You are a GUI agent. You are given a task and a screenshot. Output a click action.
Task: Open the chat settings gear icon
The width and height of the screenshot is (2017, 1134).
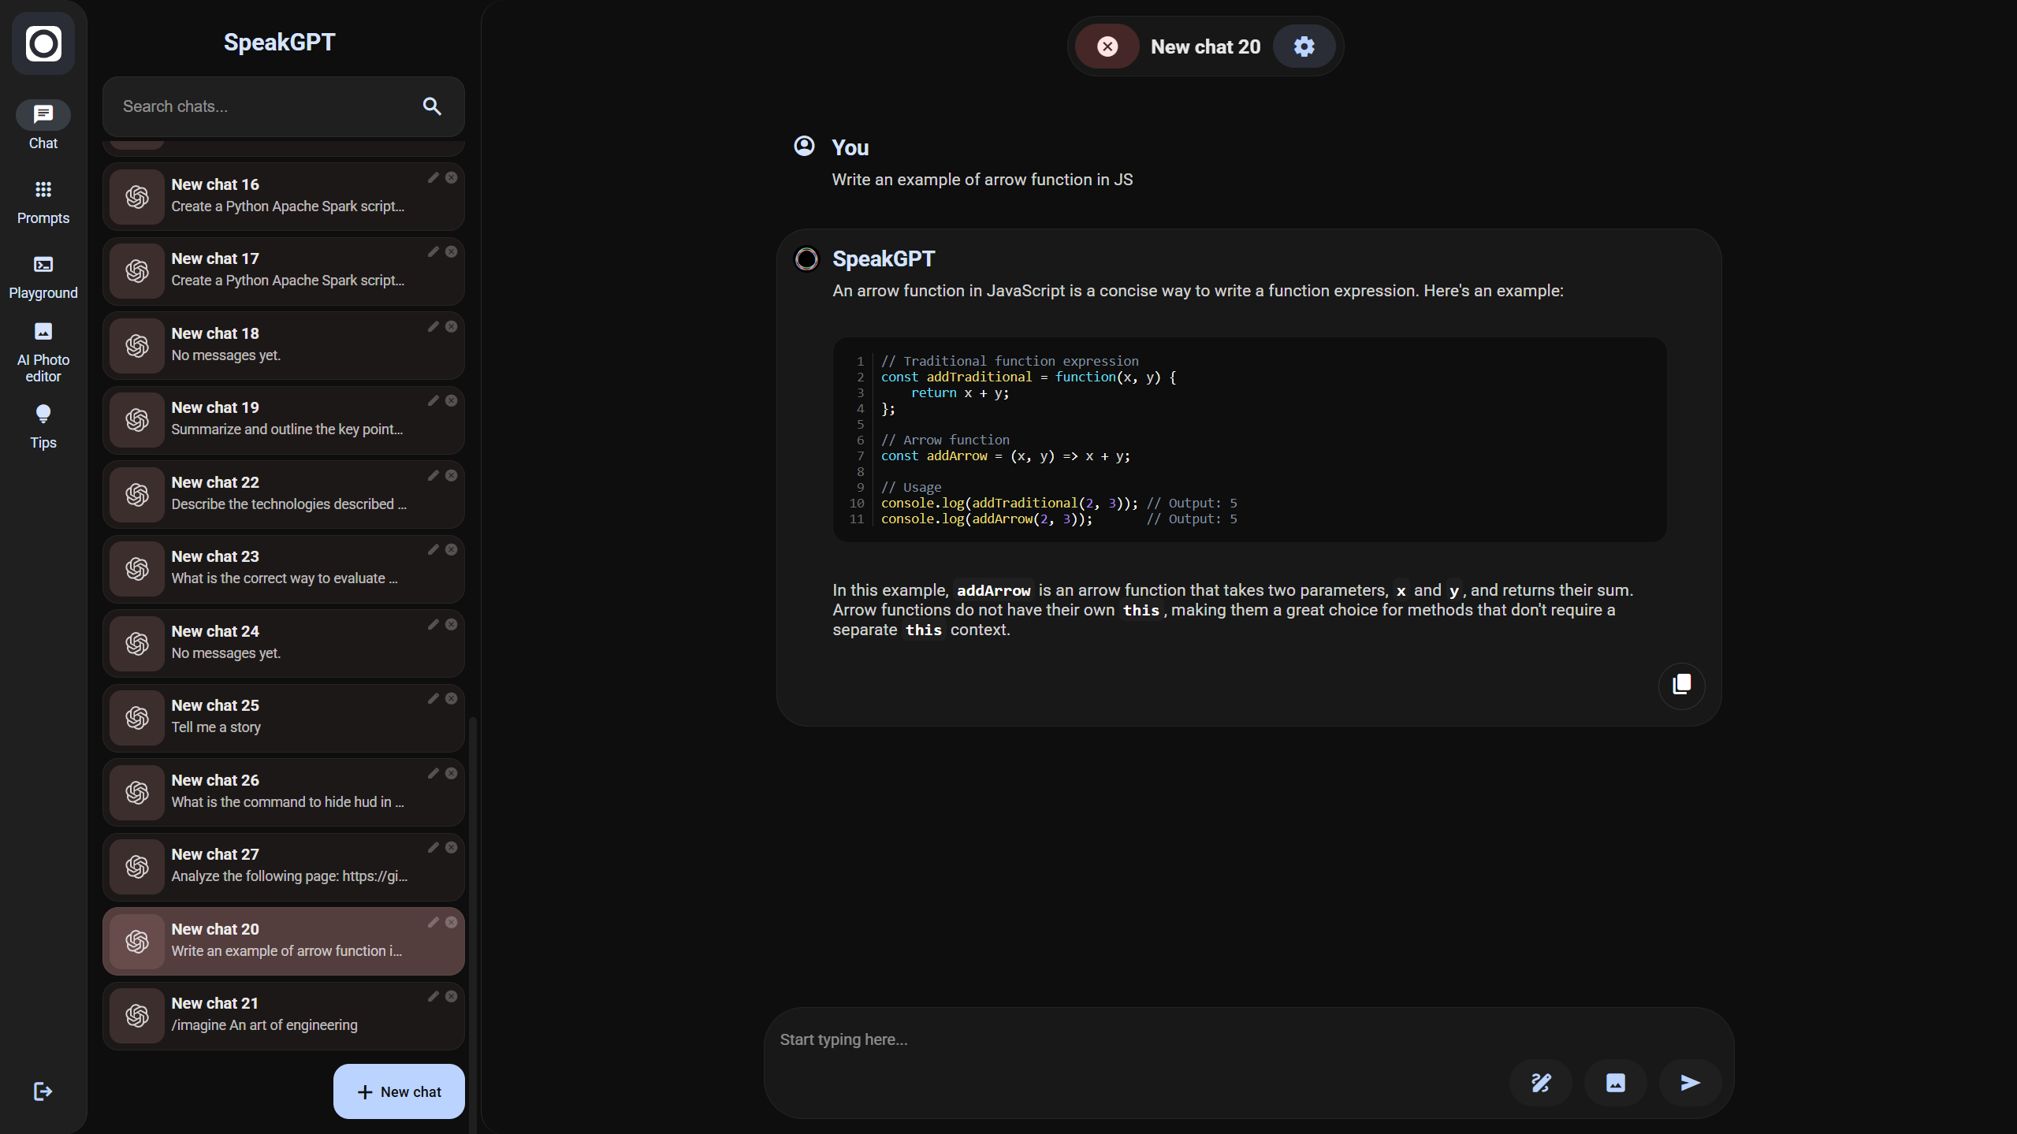pyautogui.click(x=1304, y=46)
